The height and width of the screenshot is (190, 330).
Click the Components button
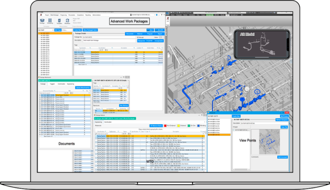(x=159, y=41)
